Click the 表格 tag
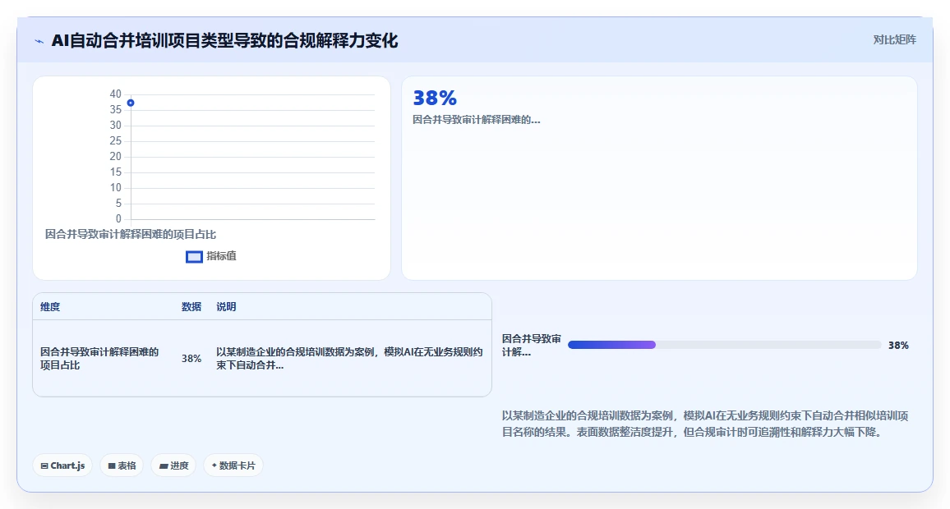Screen dimensions: 950x509 pyautogui.click(x=122, y=465)
